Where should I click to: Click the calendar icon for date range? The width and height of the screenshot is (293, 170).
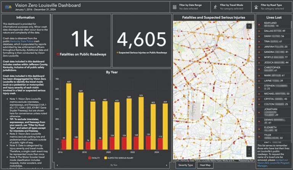coord(174,7)
